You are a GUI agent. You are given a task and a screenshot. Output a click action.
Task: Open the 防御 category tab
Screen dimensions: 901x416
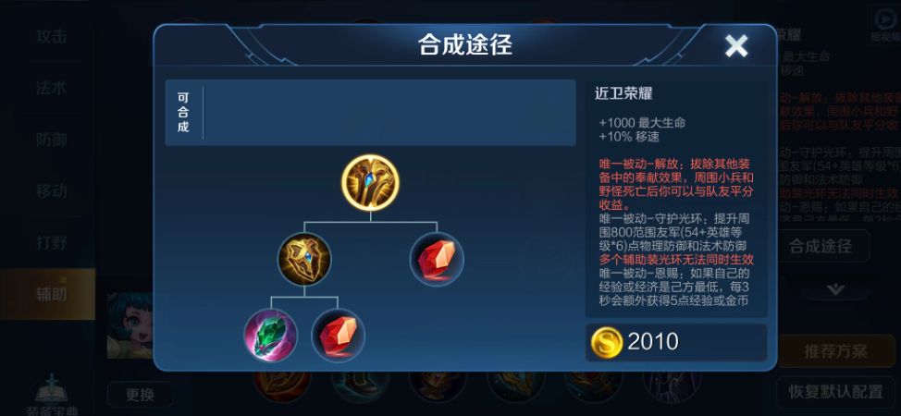[52, 140]
